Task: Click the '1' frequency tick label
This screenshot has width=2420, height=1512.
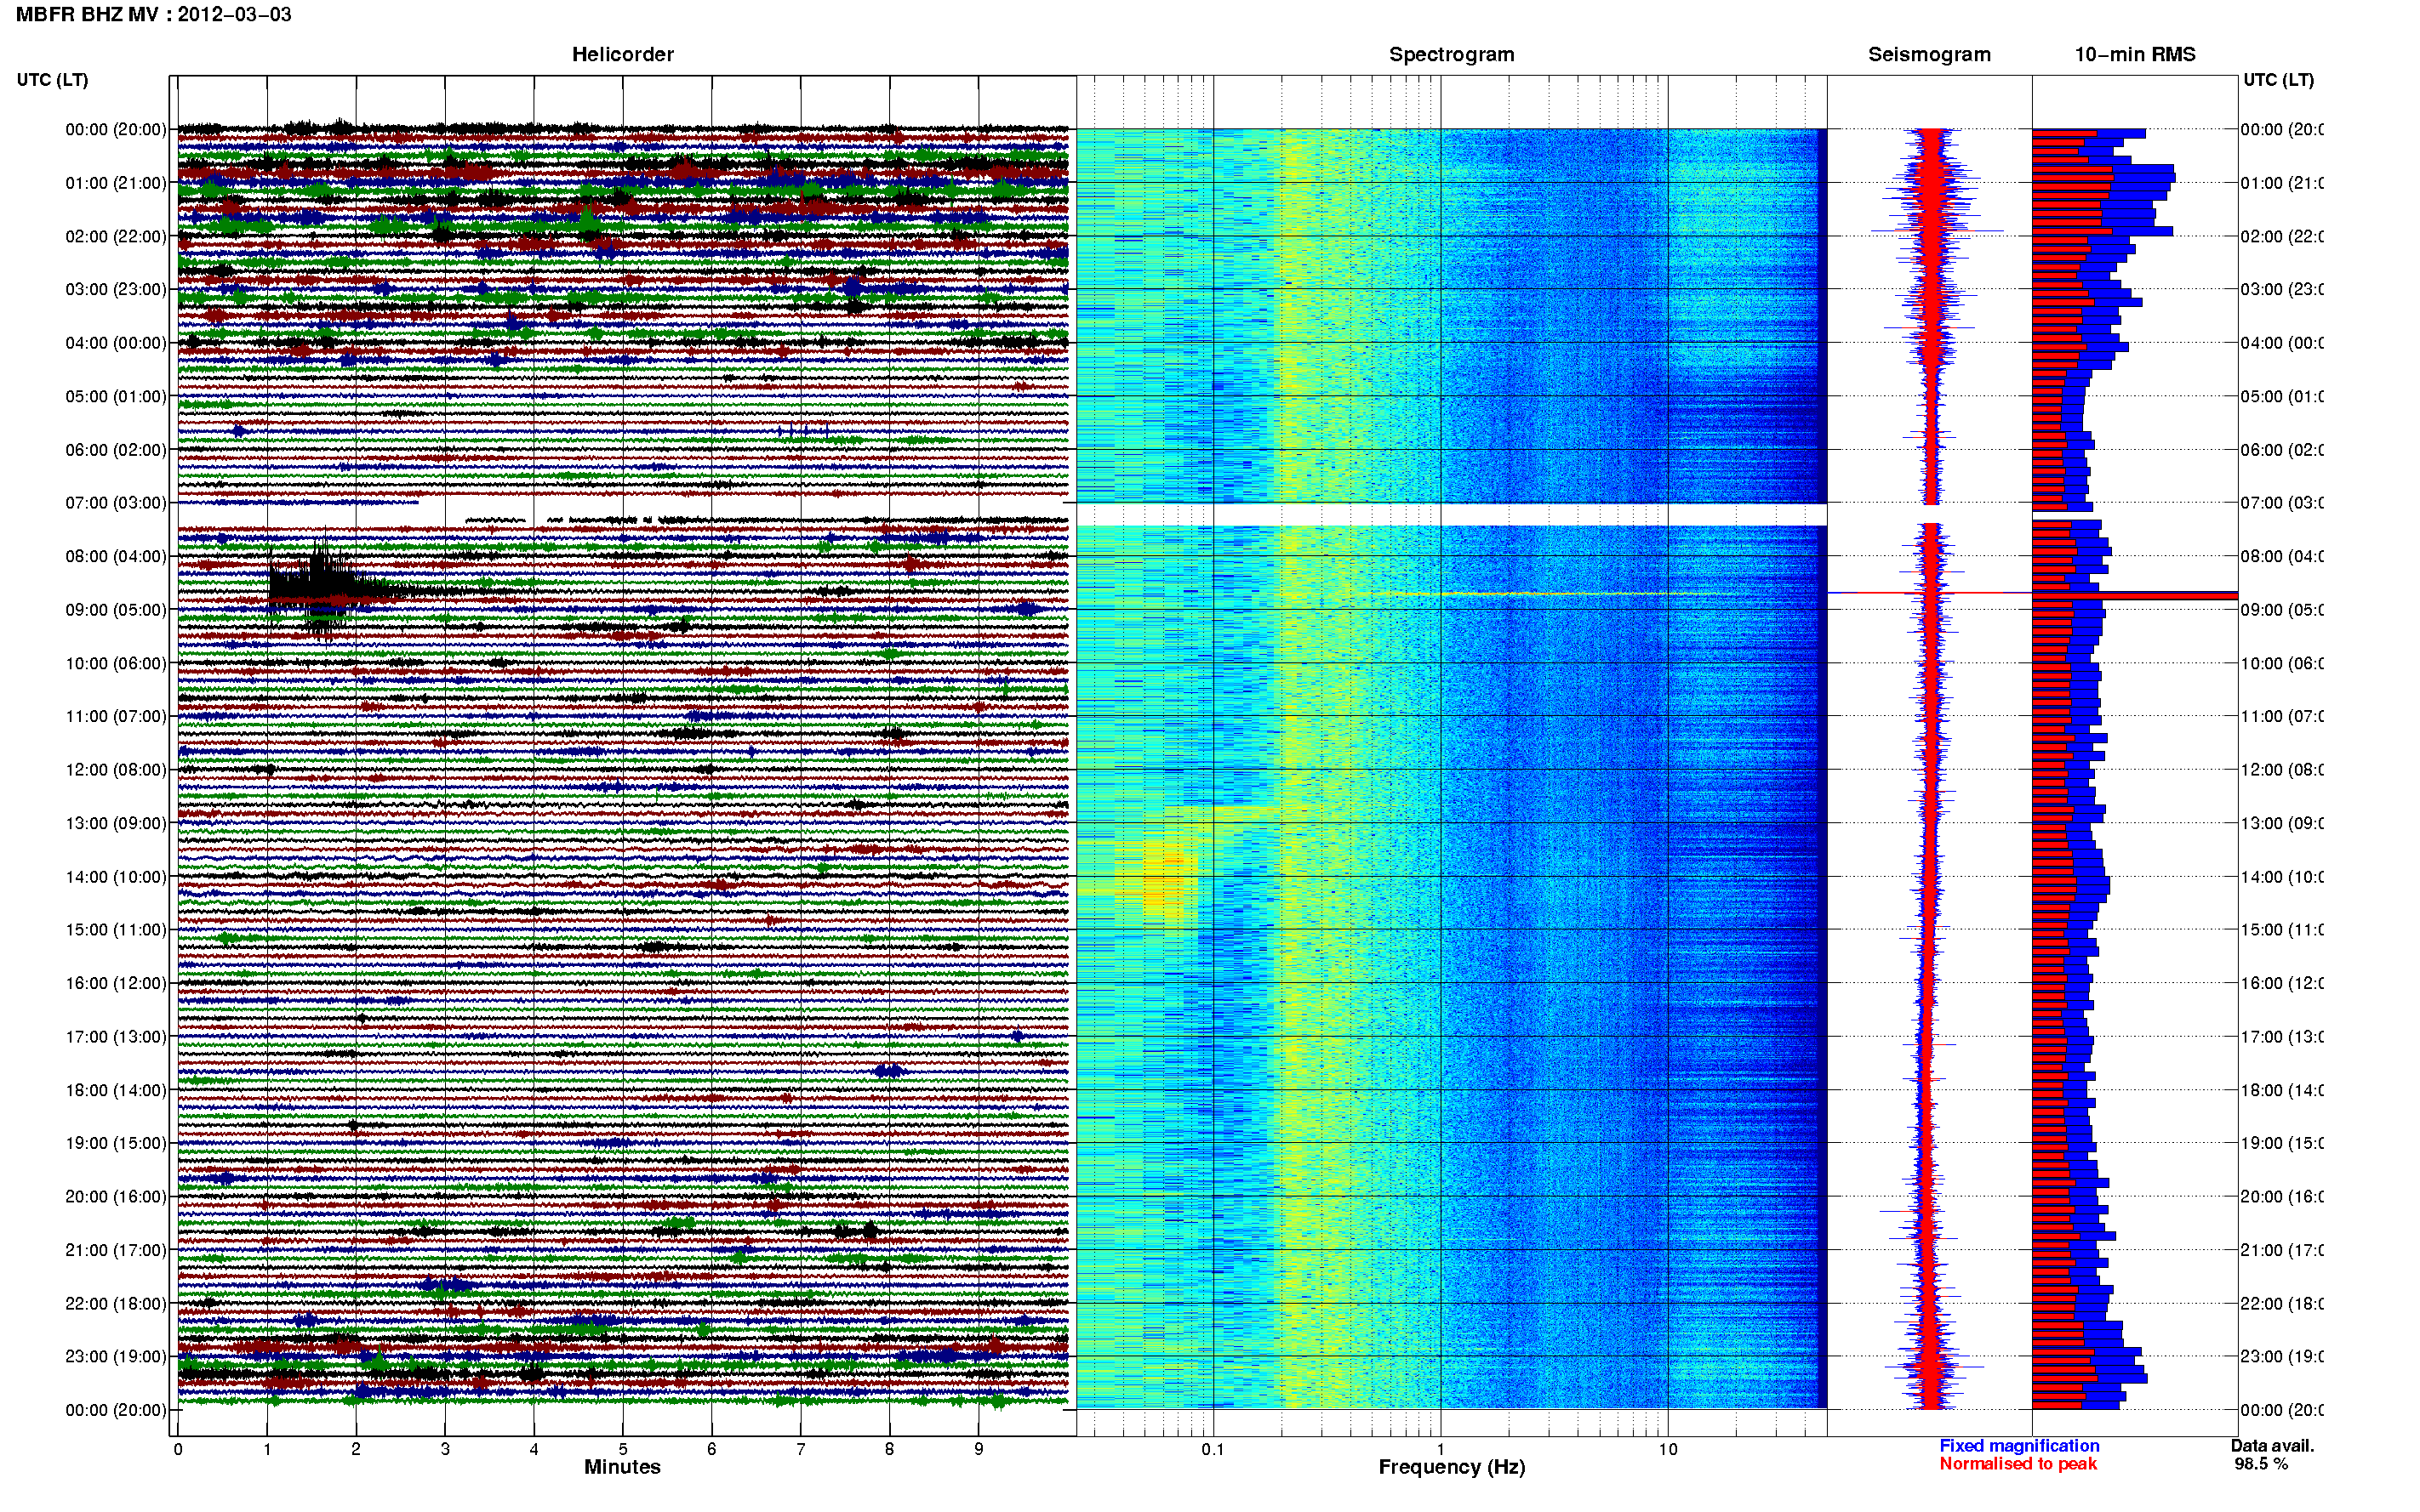Action: click(1441, 1449)
